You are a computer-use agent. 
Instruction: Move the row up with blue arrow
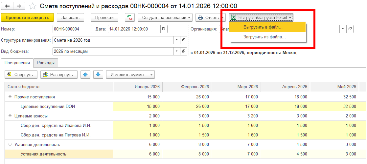(x=85, y=74)
